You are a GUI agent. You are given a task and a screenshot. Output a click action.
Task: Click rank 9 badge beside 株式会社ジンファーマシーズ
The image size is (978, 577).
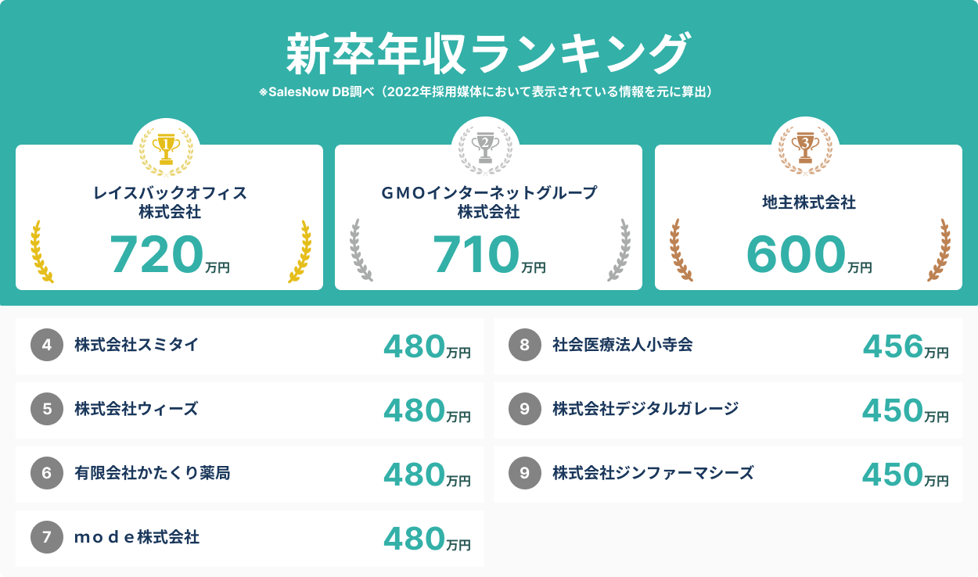[524, 475]
